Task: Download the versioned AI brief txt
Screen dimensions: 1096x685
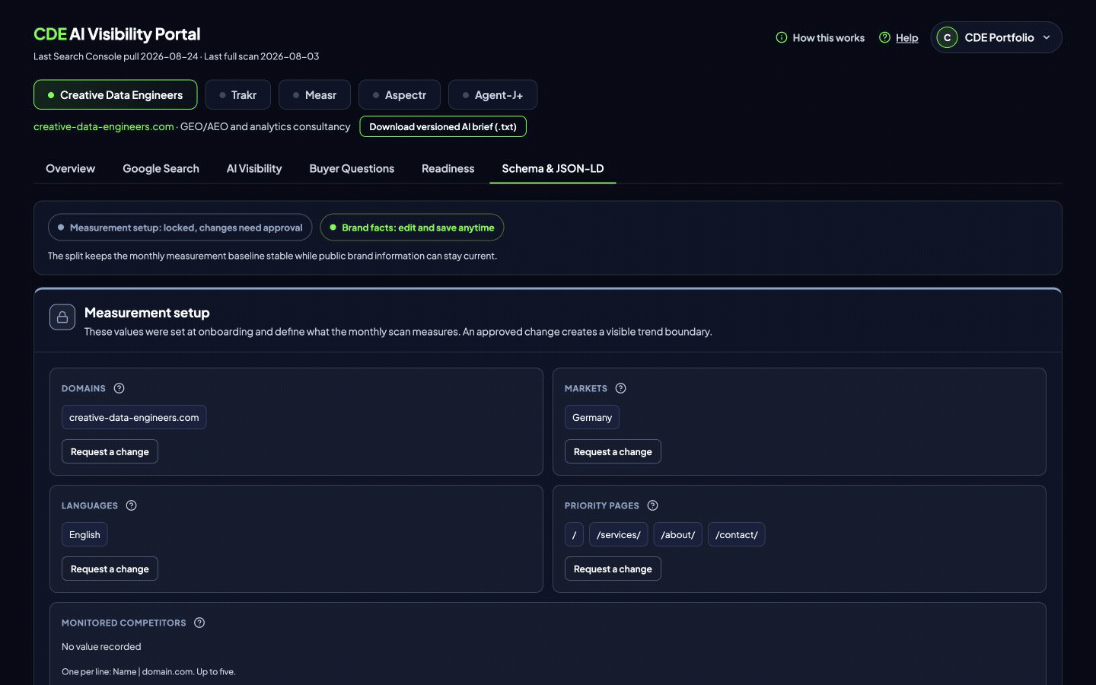Action: click(x=443, y=126)
